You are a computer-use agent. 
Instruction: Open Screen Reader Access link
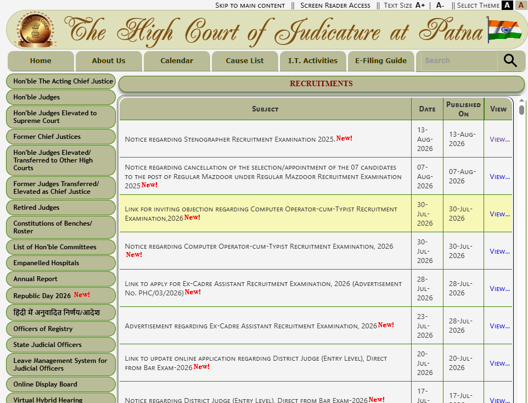pos(335,5)
